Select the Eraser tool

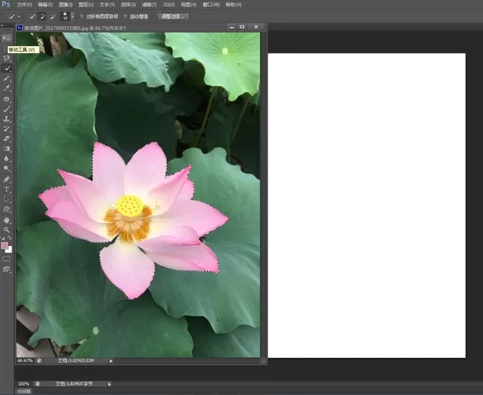[7, 139]
